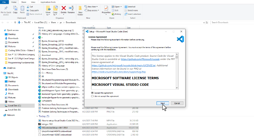The height and width of the screenshot is (138, 254).
Task: Click the Paste shortcut command
Action: [x=34, y=14]
